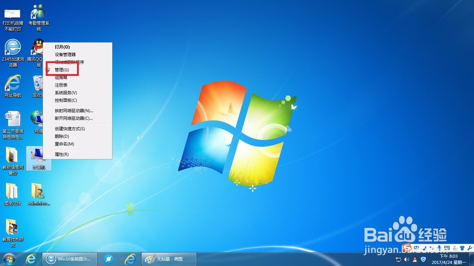This screenshot has width=474, height=266.
Task: Launch the 考勤管理系统 desktop shortcut
Action: (x=39, y=18)
